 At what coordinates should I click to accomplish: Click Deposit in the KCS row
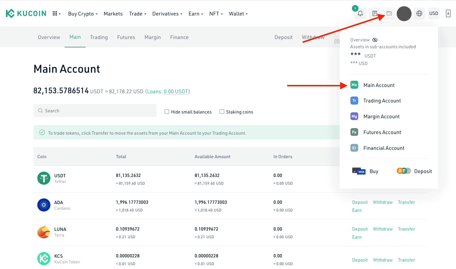point(360,260)
